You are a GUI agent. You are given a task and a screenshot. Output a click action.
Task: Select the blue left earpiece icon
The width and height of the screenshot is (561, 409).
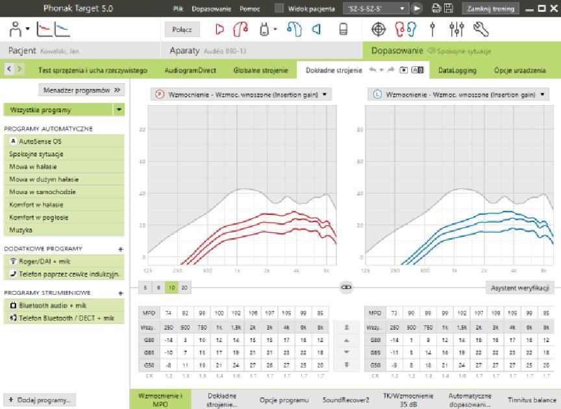pos(316,29)
